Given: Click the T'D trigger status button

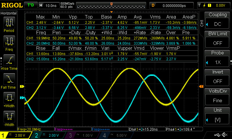Looking at the screenshot, I should point(30,5).
